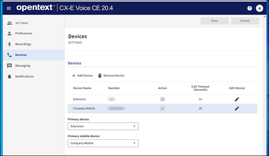Click the Remove Device label

114,75
